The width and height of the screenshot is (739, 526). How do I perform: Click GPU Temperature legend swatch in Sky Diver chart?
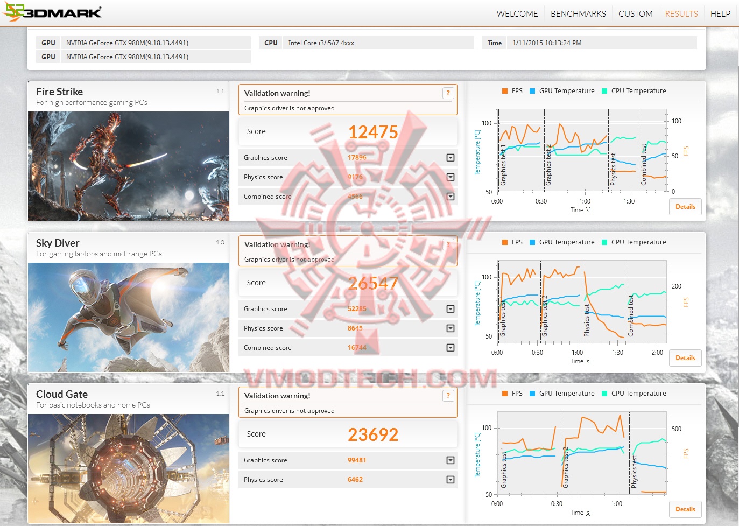[x=532, y=242]
